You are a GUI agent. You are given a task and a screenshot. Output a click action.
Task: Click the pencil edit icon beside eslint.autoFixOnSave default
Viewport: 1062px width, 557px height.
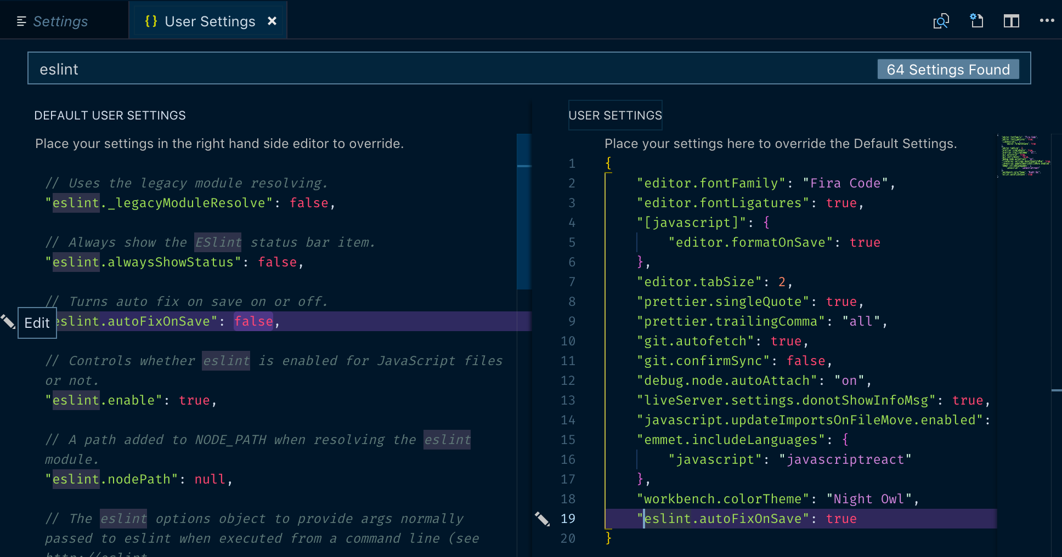coord(8,321)
